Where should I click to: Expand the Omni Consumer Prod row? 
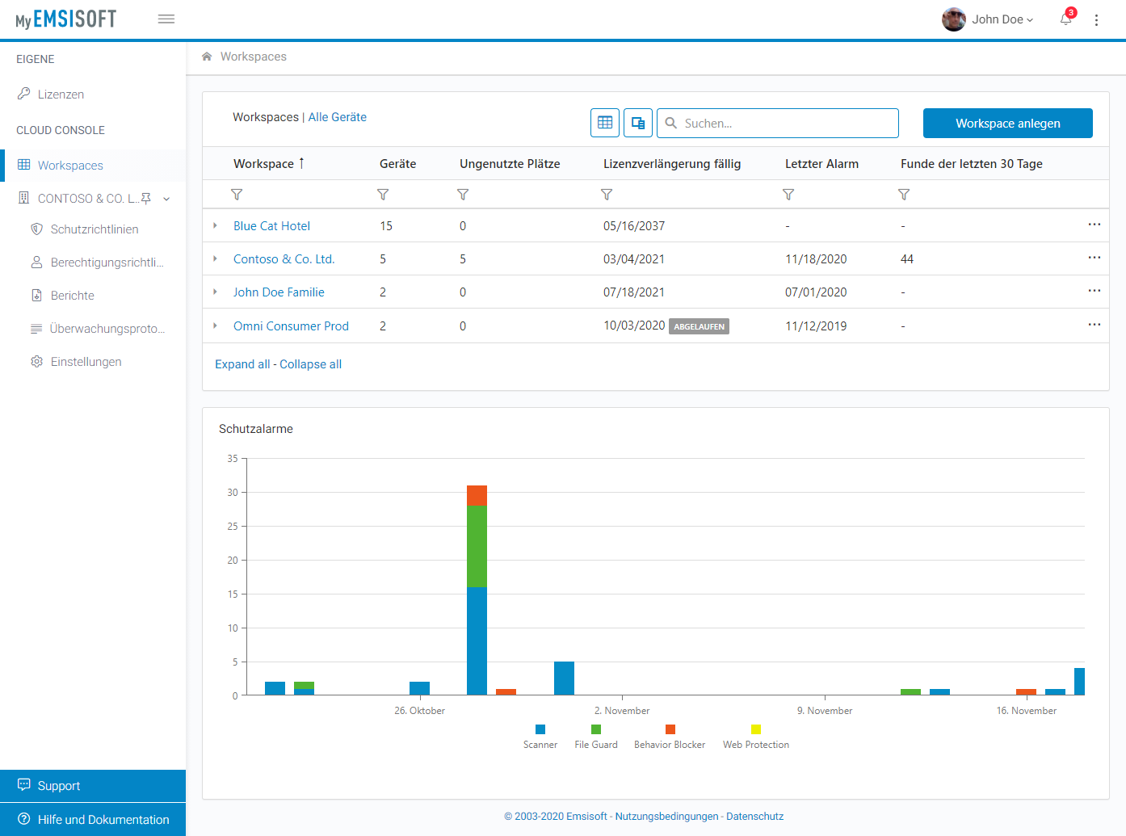(215, 326)
